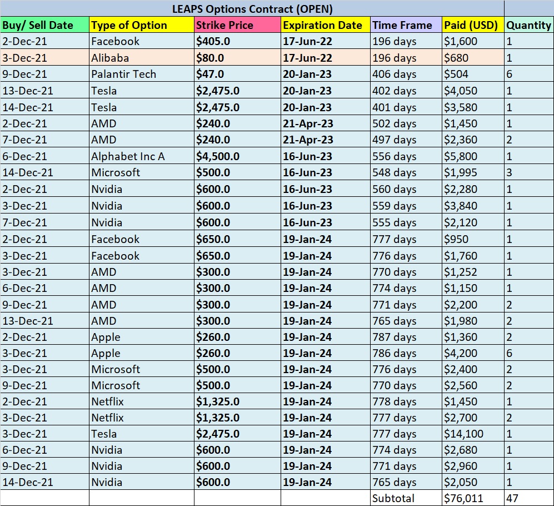
Task: Click the Subtotal label cell
Action: 406,498
